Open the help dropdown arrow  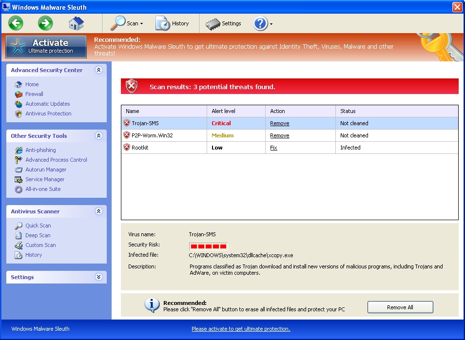[271, 24]
